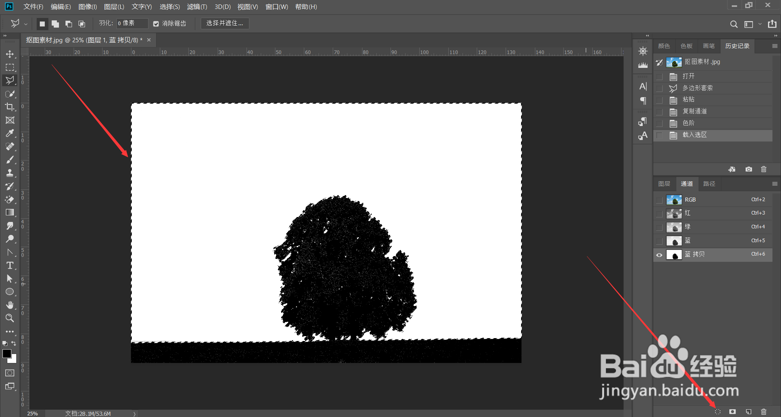
Task: Save selection as channel icon
Action: coord(733,412)
